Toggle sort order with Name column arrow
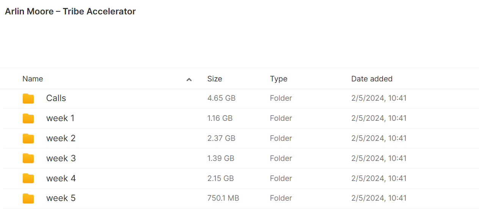The width and height of the screenshot is (479, 209). point(189,80)
